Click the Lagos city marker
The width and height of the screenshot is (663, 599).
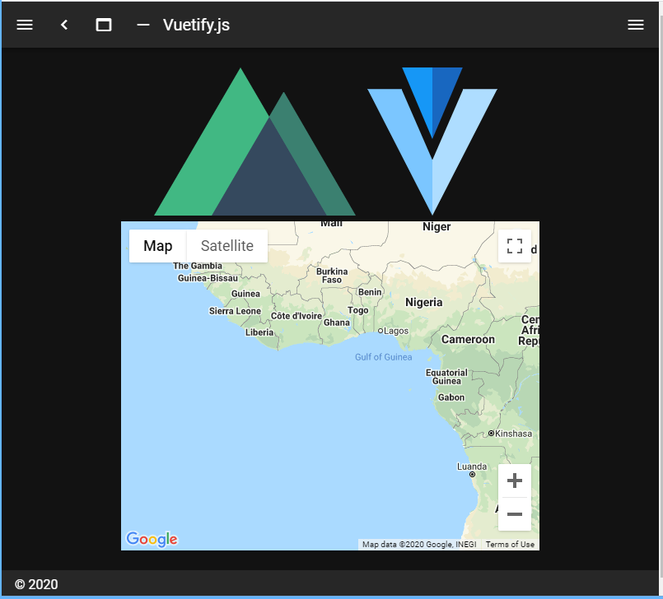pos(381,331)
